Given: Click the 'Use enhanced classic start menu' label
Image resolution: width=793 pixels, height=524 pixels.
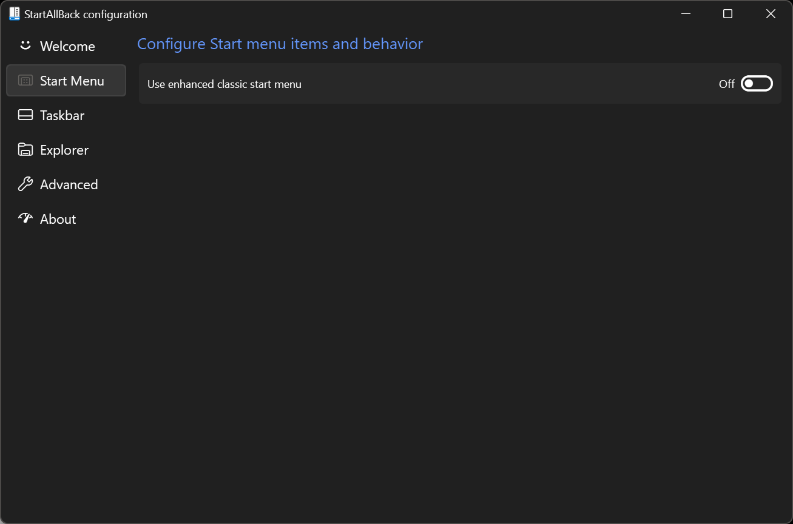Looking at the screenshot, I should click(x=224, y=84).
